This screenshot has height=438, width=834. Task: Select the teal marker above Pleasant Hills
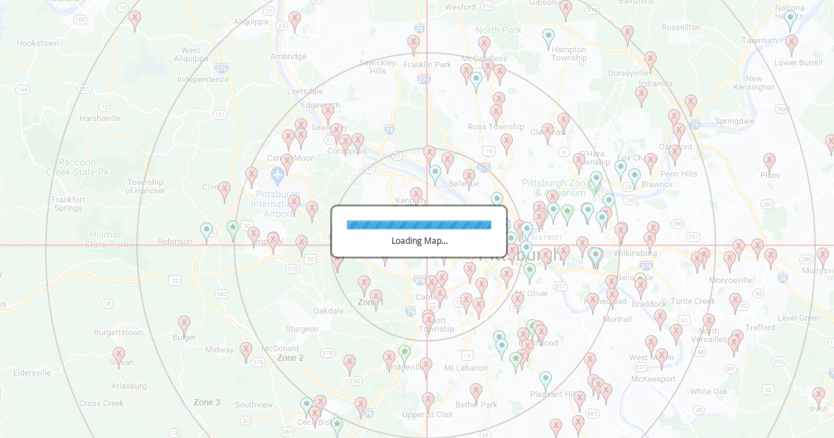(x=546, y=380)
